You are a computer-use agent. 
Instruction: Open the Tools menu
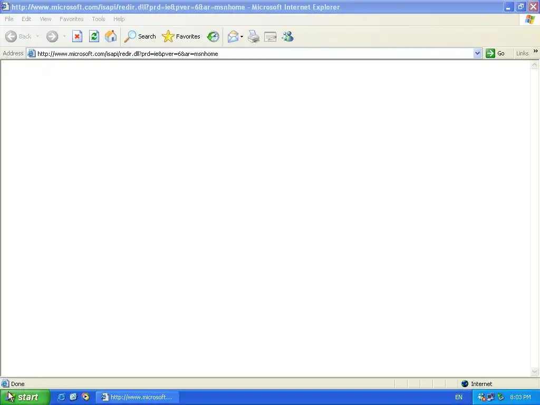tap(99, 19)
